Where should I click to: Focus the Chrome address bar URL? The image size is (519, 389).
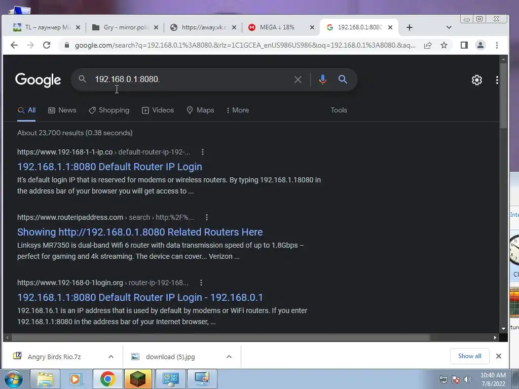[245, 45]
